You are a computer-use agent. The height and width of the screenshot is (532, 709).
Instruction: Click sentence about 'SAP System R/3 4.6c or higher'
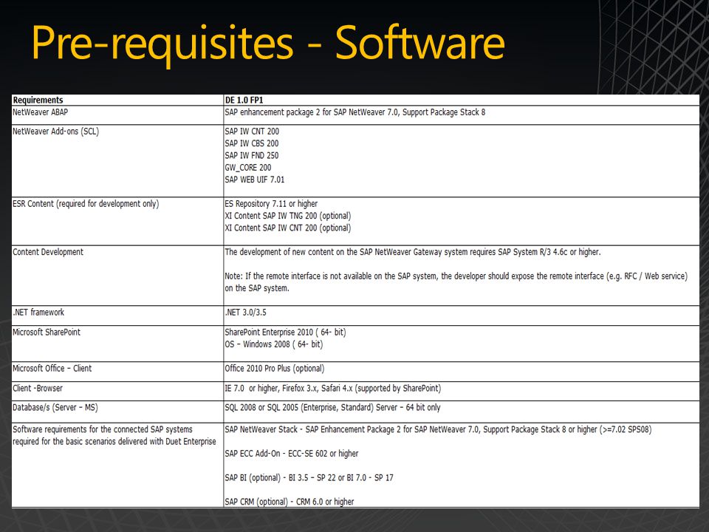coord(413,252)
